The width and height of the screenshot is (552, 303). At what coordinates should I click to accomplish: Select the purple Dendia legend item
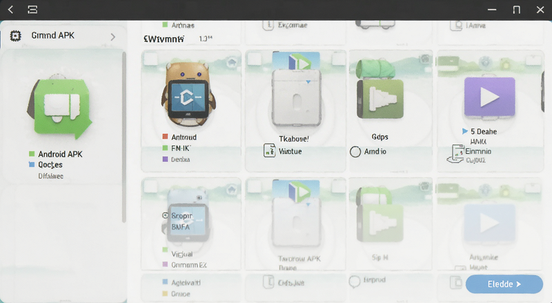point(177,159)
